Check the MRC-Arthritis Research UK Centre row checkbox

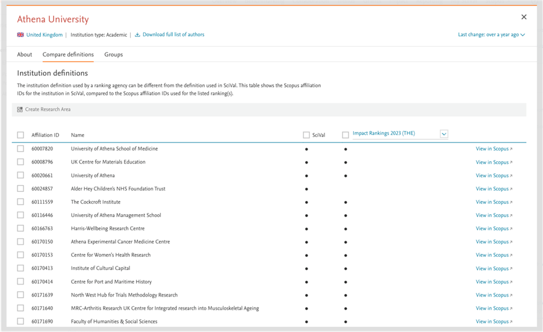(x=20, y=308)
